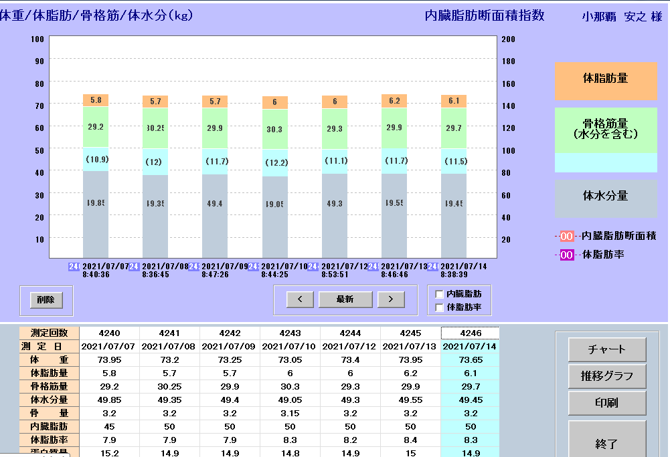670x457 pixels.
Task: Enable the 体脂肪率 checkbox
Action: [x=439, y=307]
